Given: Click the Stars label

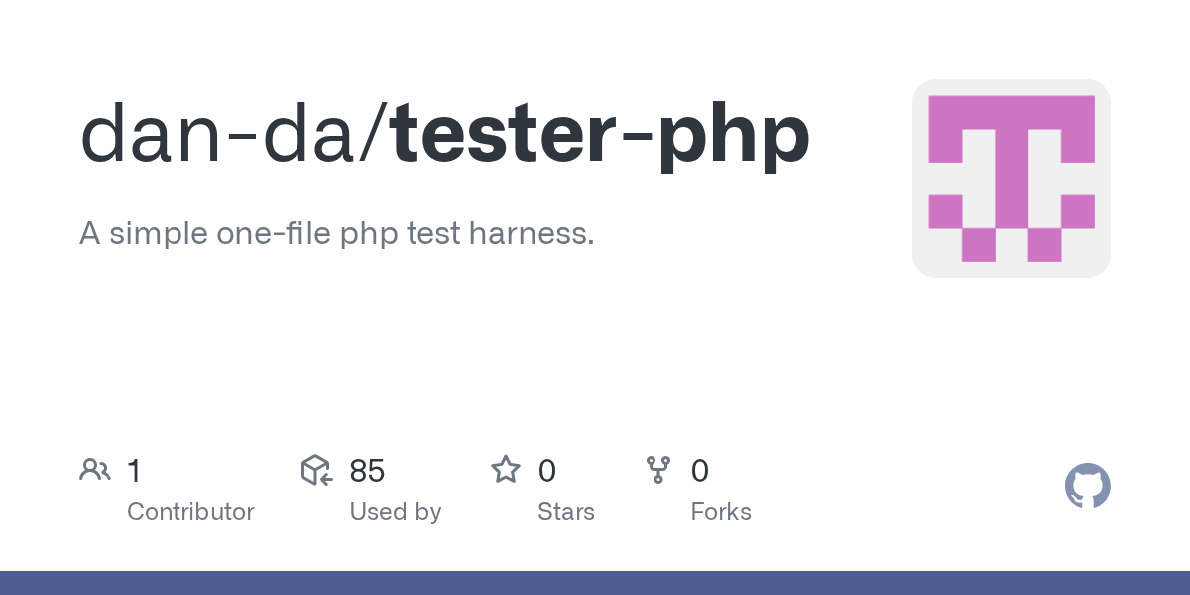Looking at the screenshot, I should click(x=565, y=512).
